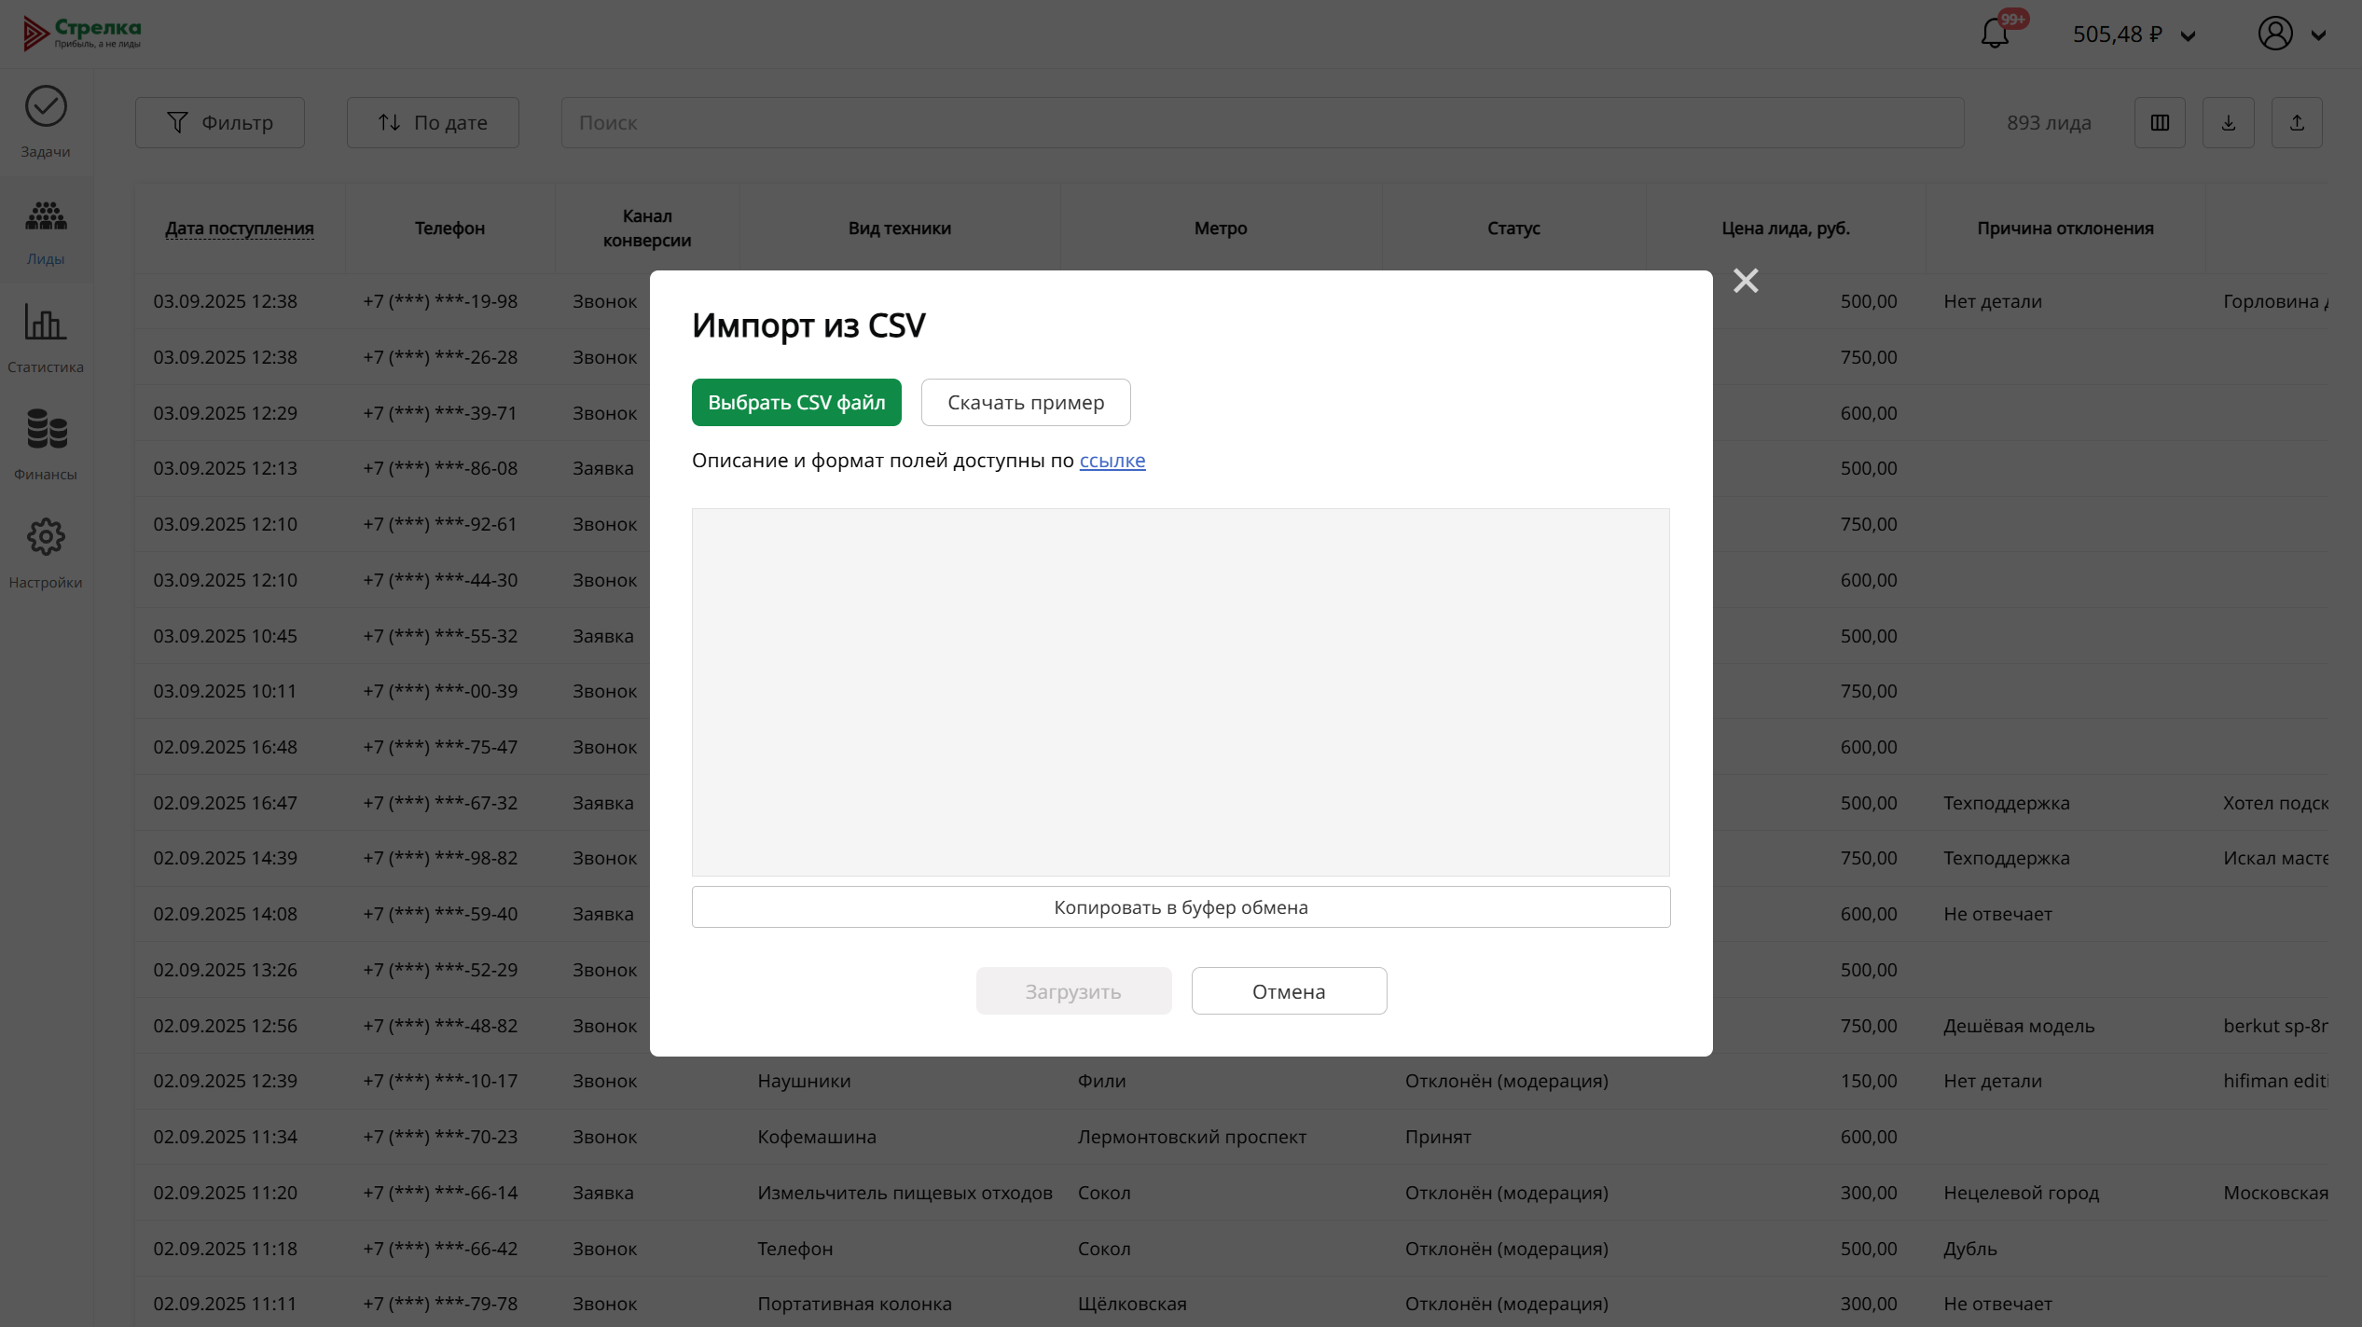
Task: Click the user profile avatar icon
Action: point(2274,34)
